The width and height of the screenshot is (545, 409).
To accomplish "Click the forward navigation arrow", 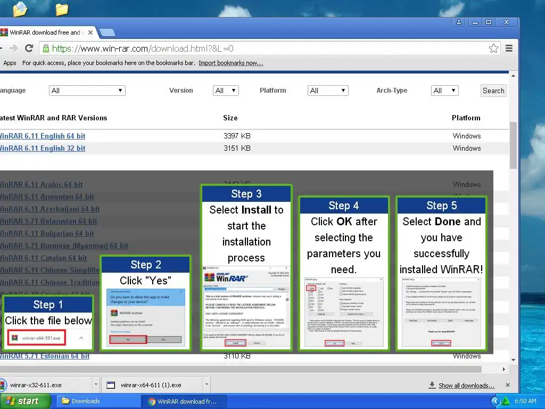I will coord(13,48).
